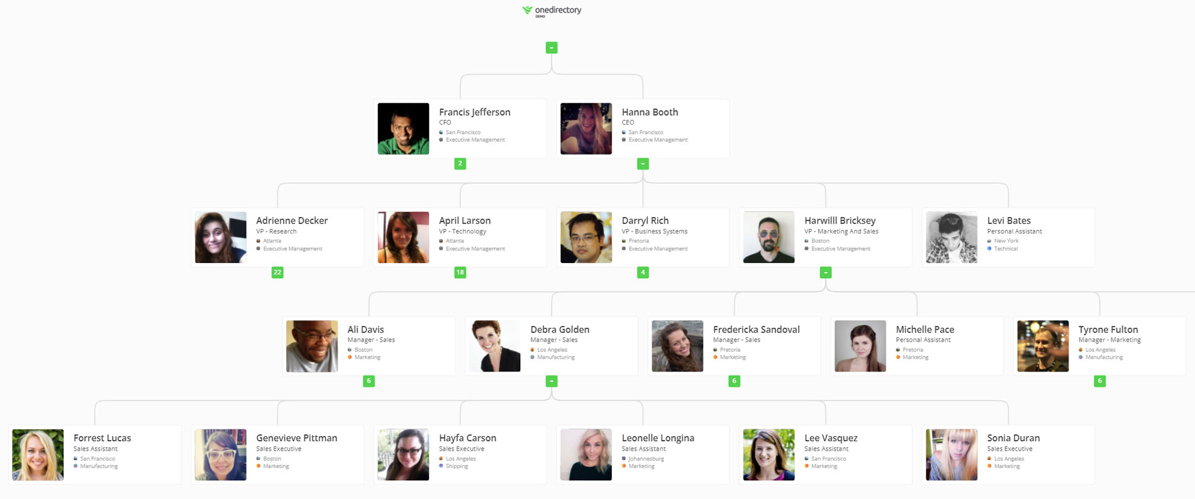1195x499 pixels.
Task: Collapse Harwilll Bricksey's reports
Action: (x=825, y=272)
